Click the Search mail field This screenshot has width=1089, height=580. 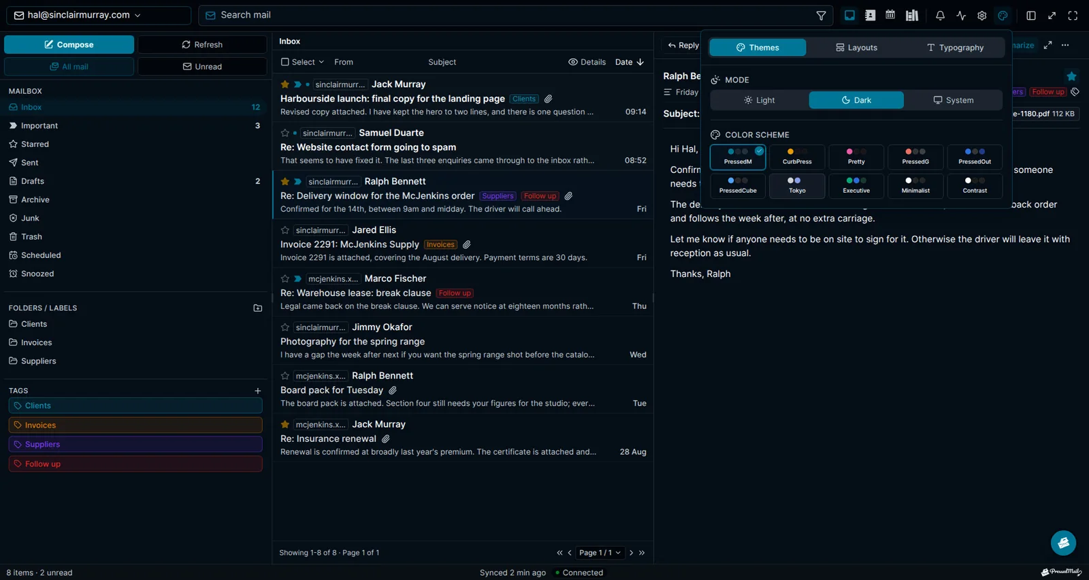514,15
